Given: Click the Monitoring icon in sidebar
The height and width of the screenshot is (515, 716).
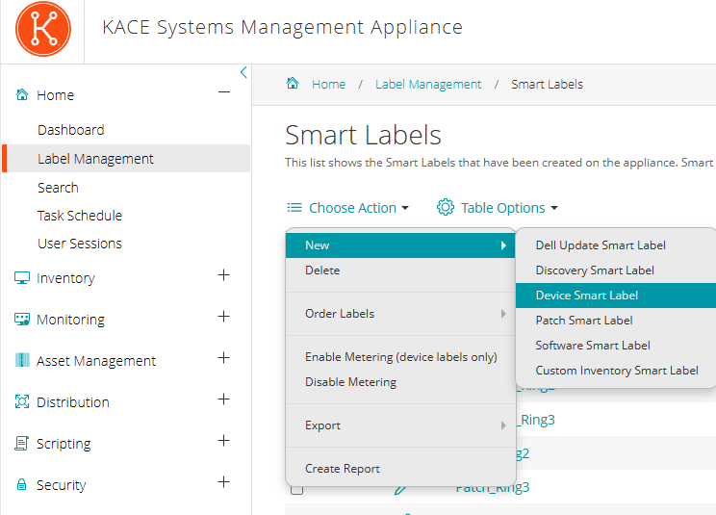Looking at the screenshot, I should 22,320.
